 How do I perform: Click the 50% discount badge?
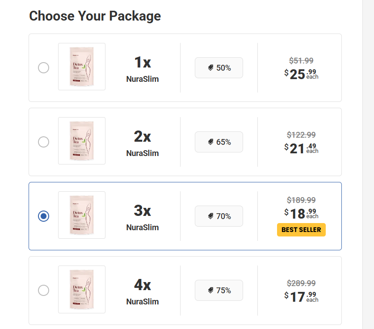tap(219, 67)
